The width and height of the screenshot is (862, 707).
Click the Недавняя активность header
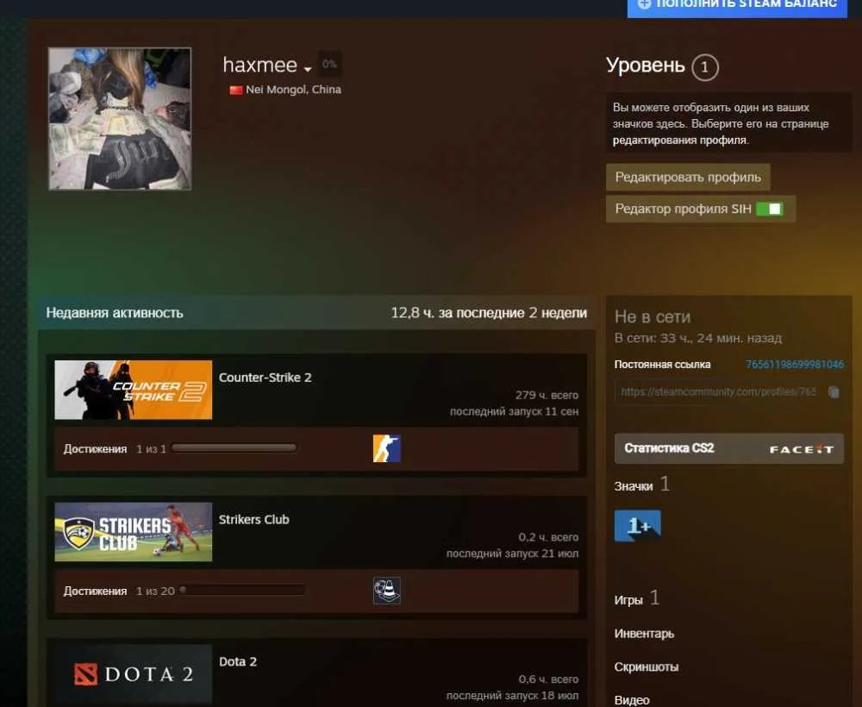coord(115,313)
